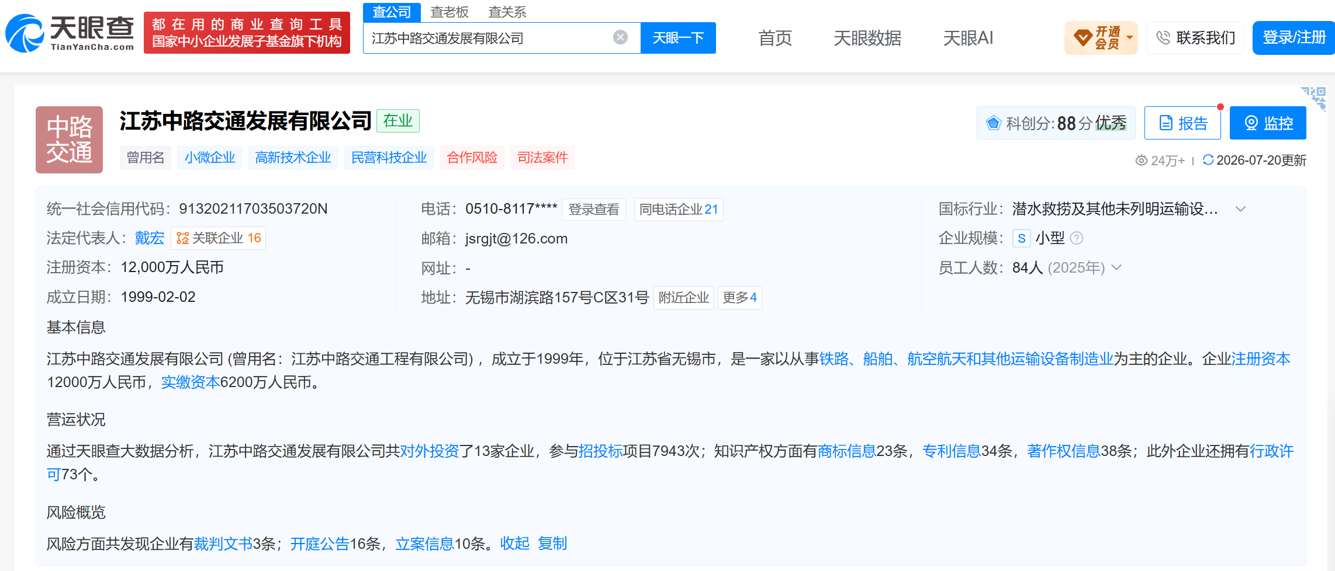The height and width of the screenshot is (571, 1335).
Task: Open the 报告 button
Action: 1182,123
